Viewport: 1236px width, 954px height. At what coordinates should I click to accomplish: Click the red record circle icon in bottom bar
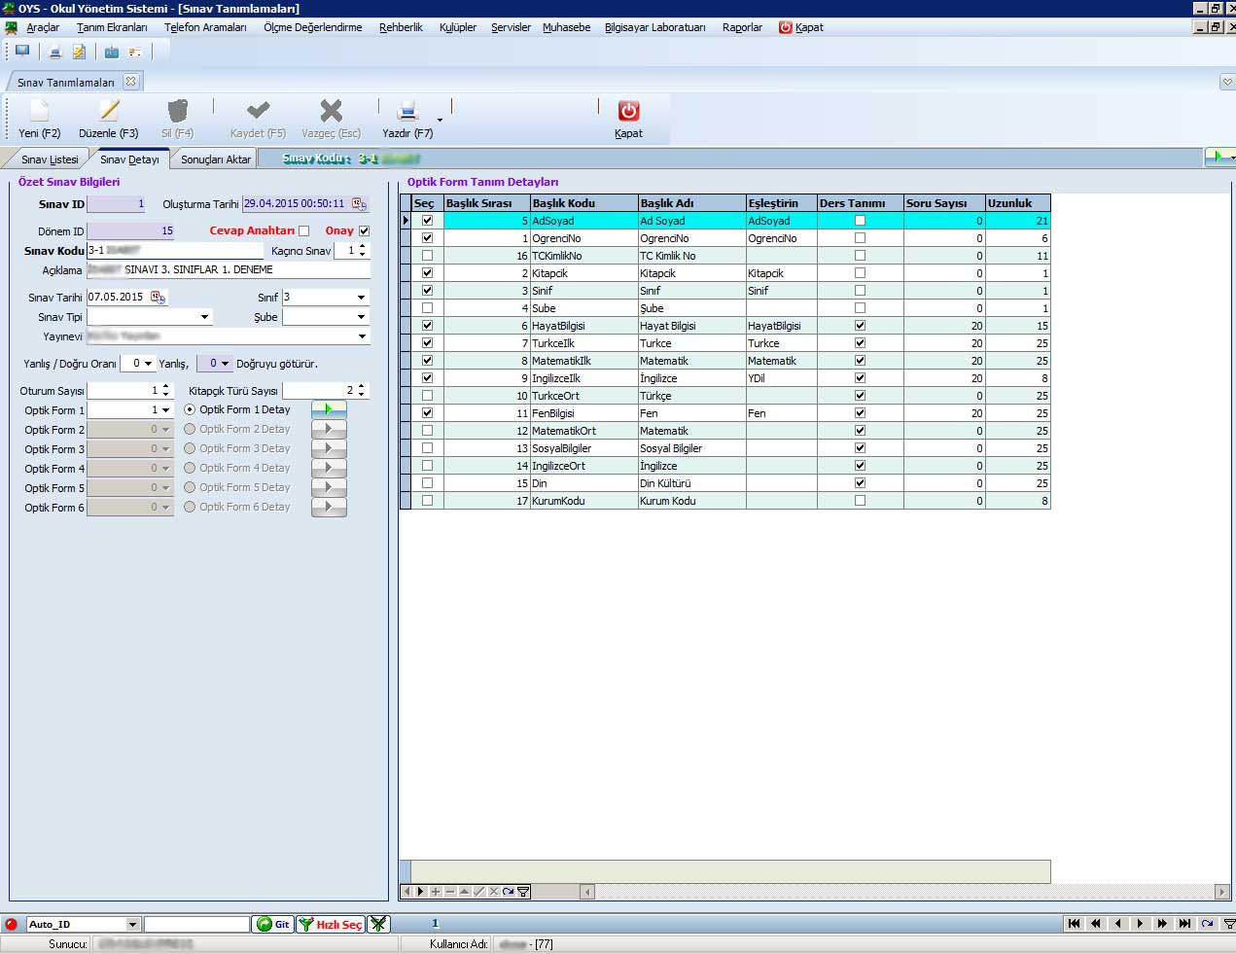pyautogui.click(x=12, y=924)
